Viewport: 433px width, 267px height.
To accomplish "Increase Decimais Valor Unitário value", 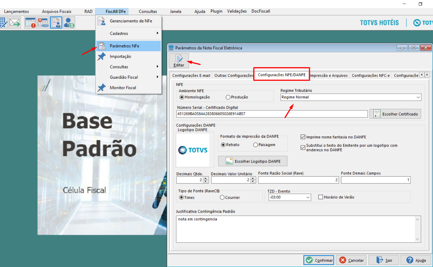I will pyautogui.click(x=253, y=178).
